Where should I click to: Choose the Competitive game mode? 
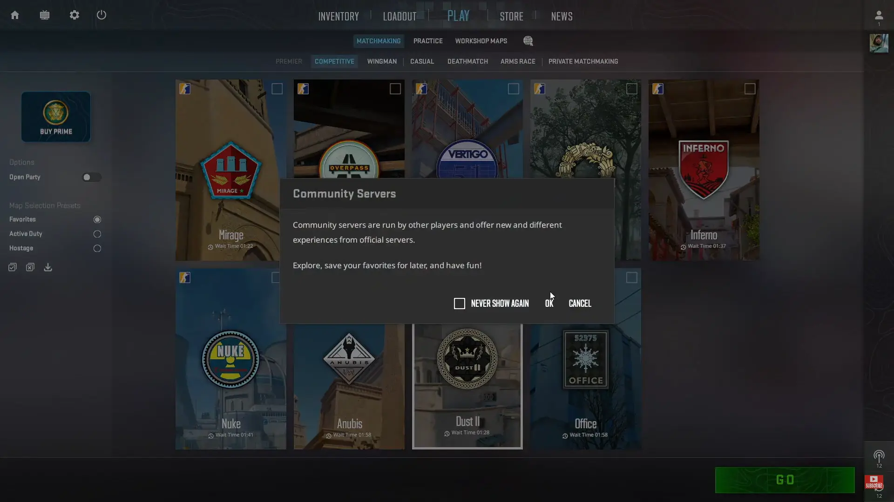point(334,61)
